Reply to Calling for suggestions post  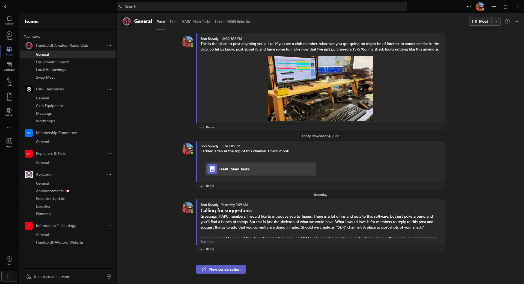(x=207, y=249)
